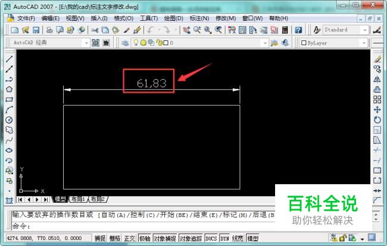The image size is (387, 246).
Task: Switch to the 布局2 layout tab
Action: [98, 199]
